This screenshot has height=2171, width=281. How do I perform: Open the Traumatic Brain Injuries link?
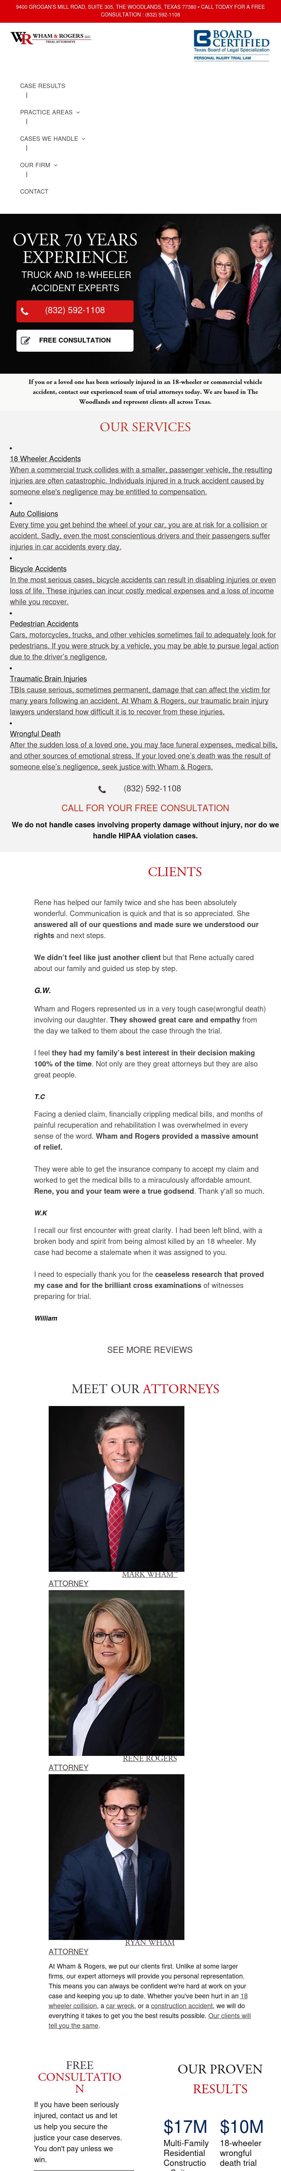click(x=48, y=678)
